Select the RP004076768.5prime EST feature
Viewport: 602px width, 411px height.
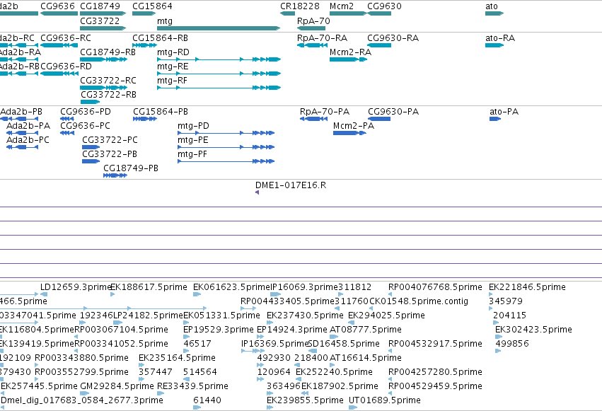click(390, 294)
